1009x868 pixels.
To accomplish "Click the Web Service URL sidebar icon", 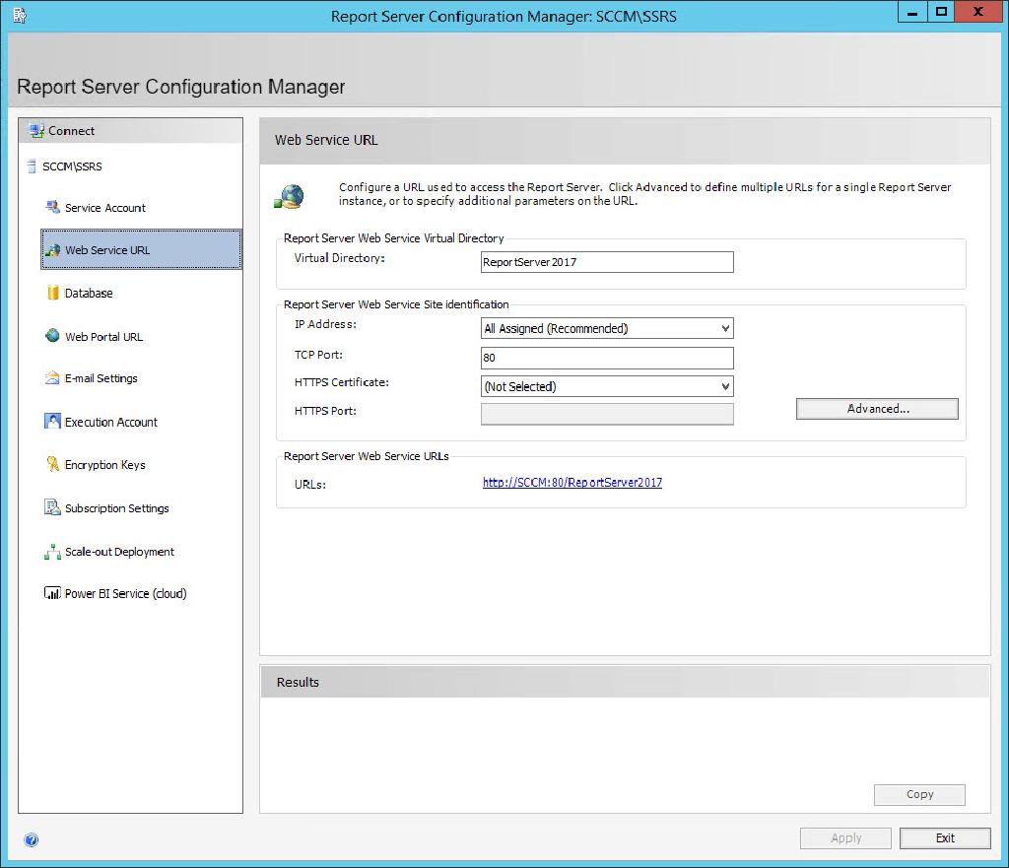I will click(53, 250).
